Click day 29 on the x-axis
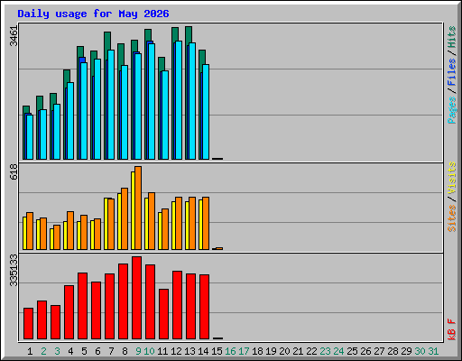Viewport: 462px width, 361px height. [x=406, y=351]
